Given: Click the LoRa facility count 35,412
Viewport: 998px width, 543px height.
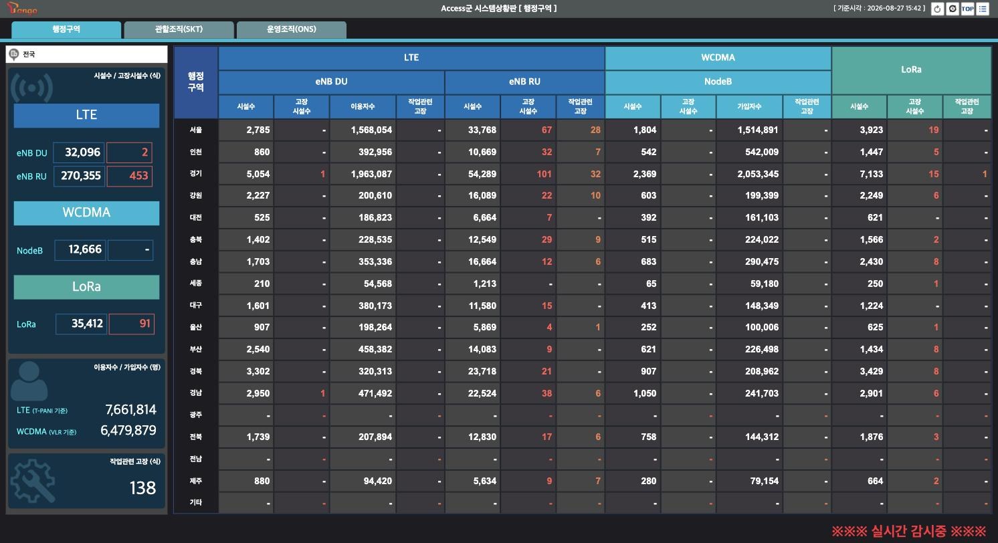Looking at the screenshot, I should point(81,324).
